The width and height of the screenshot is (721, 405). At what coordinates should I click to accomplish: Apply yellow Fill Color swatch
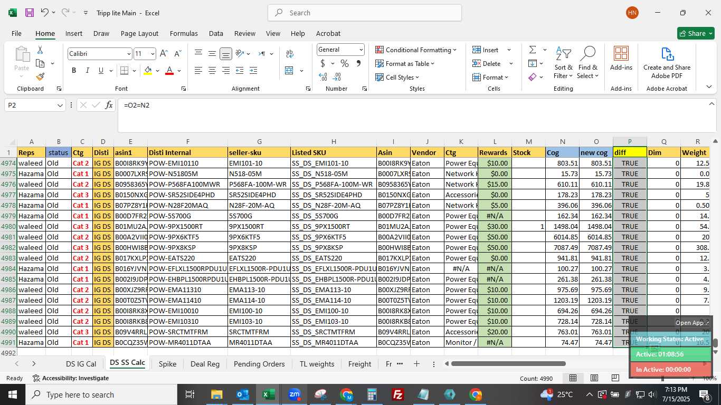[148, 70]
